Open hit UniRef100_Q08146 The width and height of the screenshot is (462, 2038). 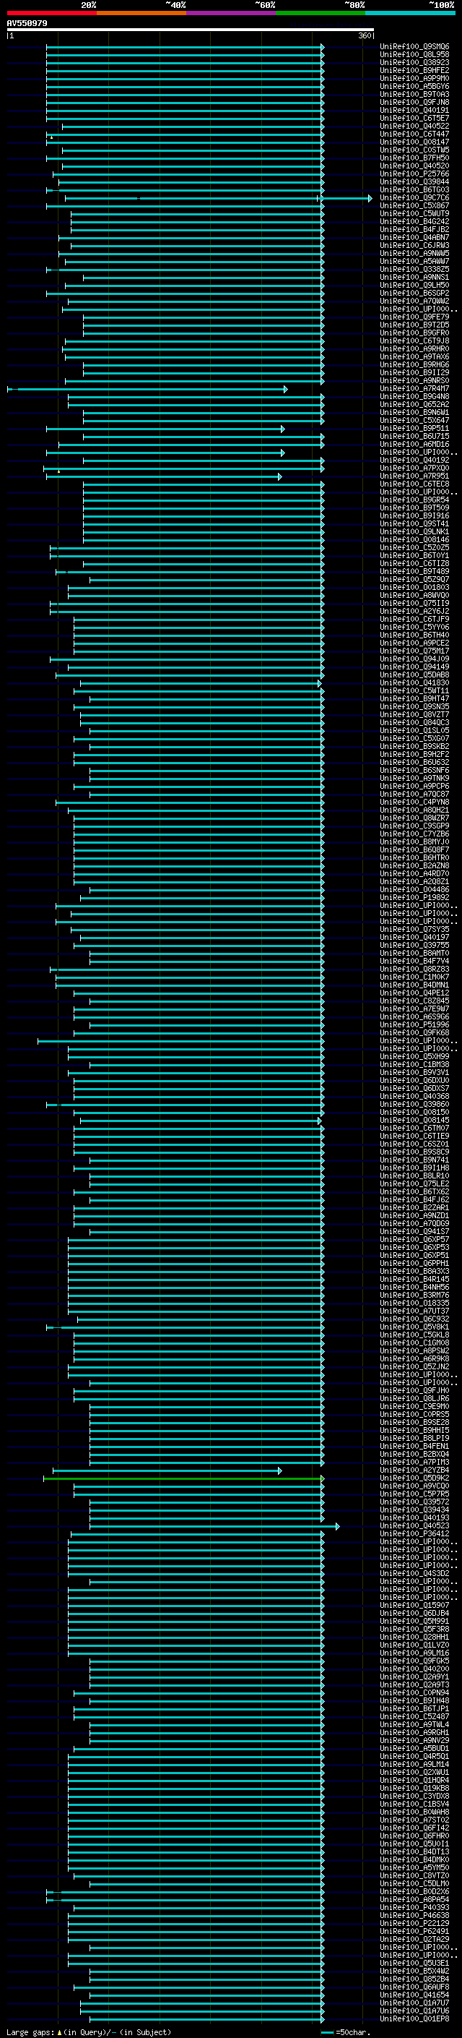(414, 539)
